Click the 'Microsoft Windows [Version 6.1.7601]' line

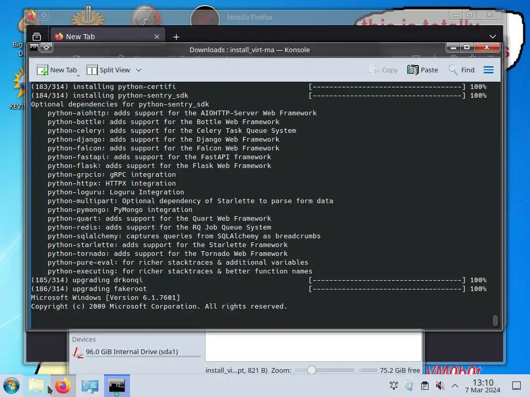pos(106,297)
